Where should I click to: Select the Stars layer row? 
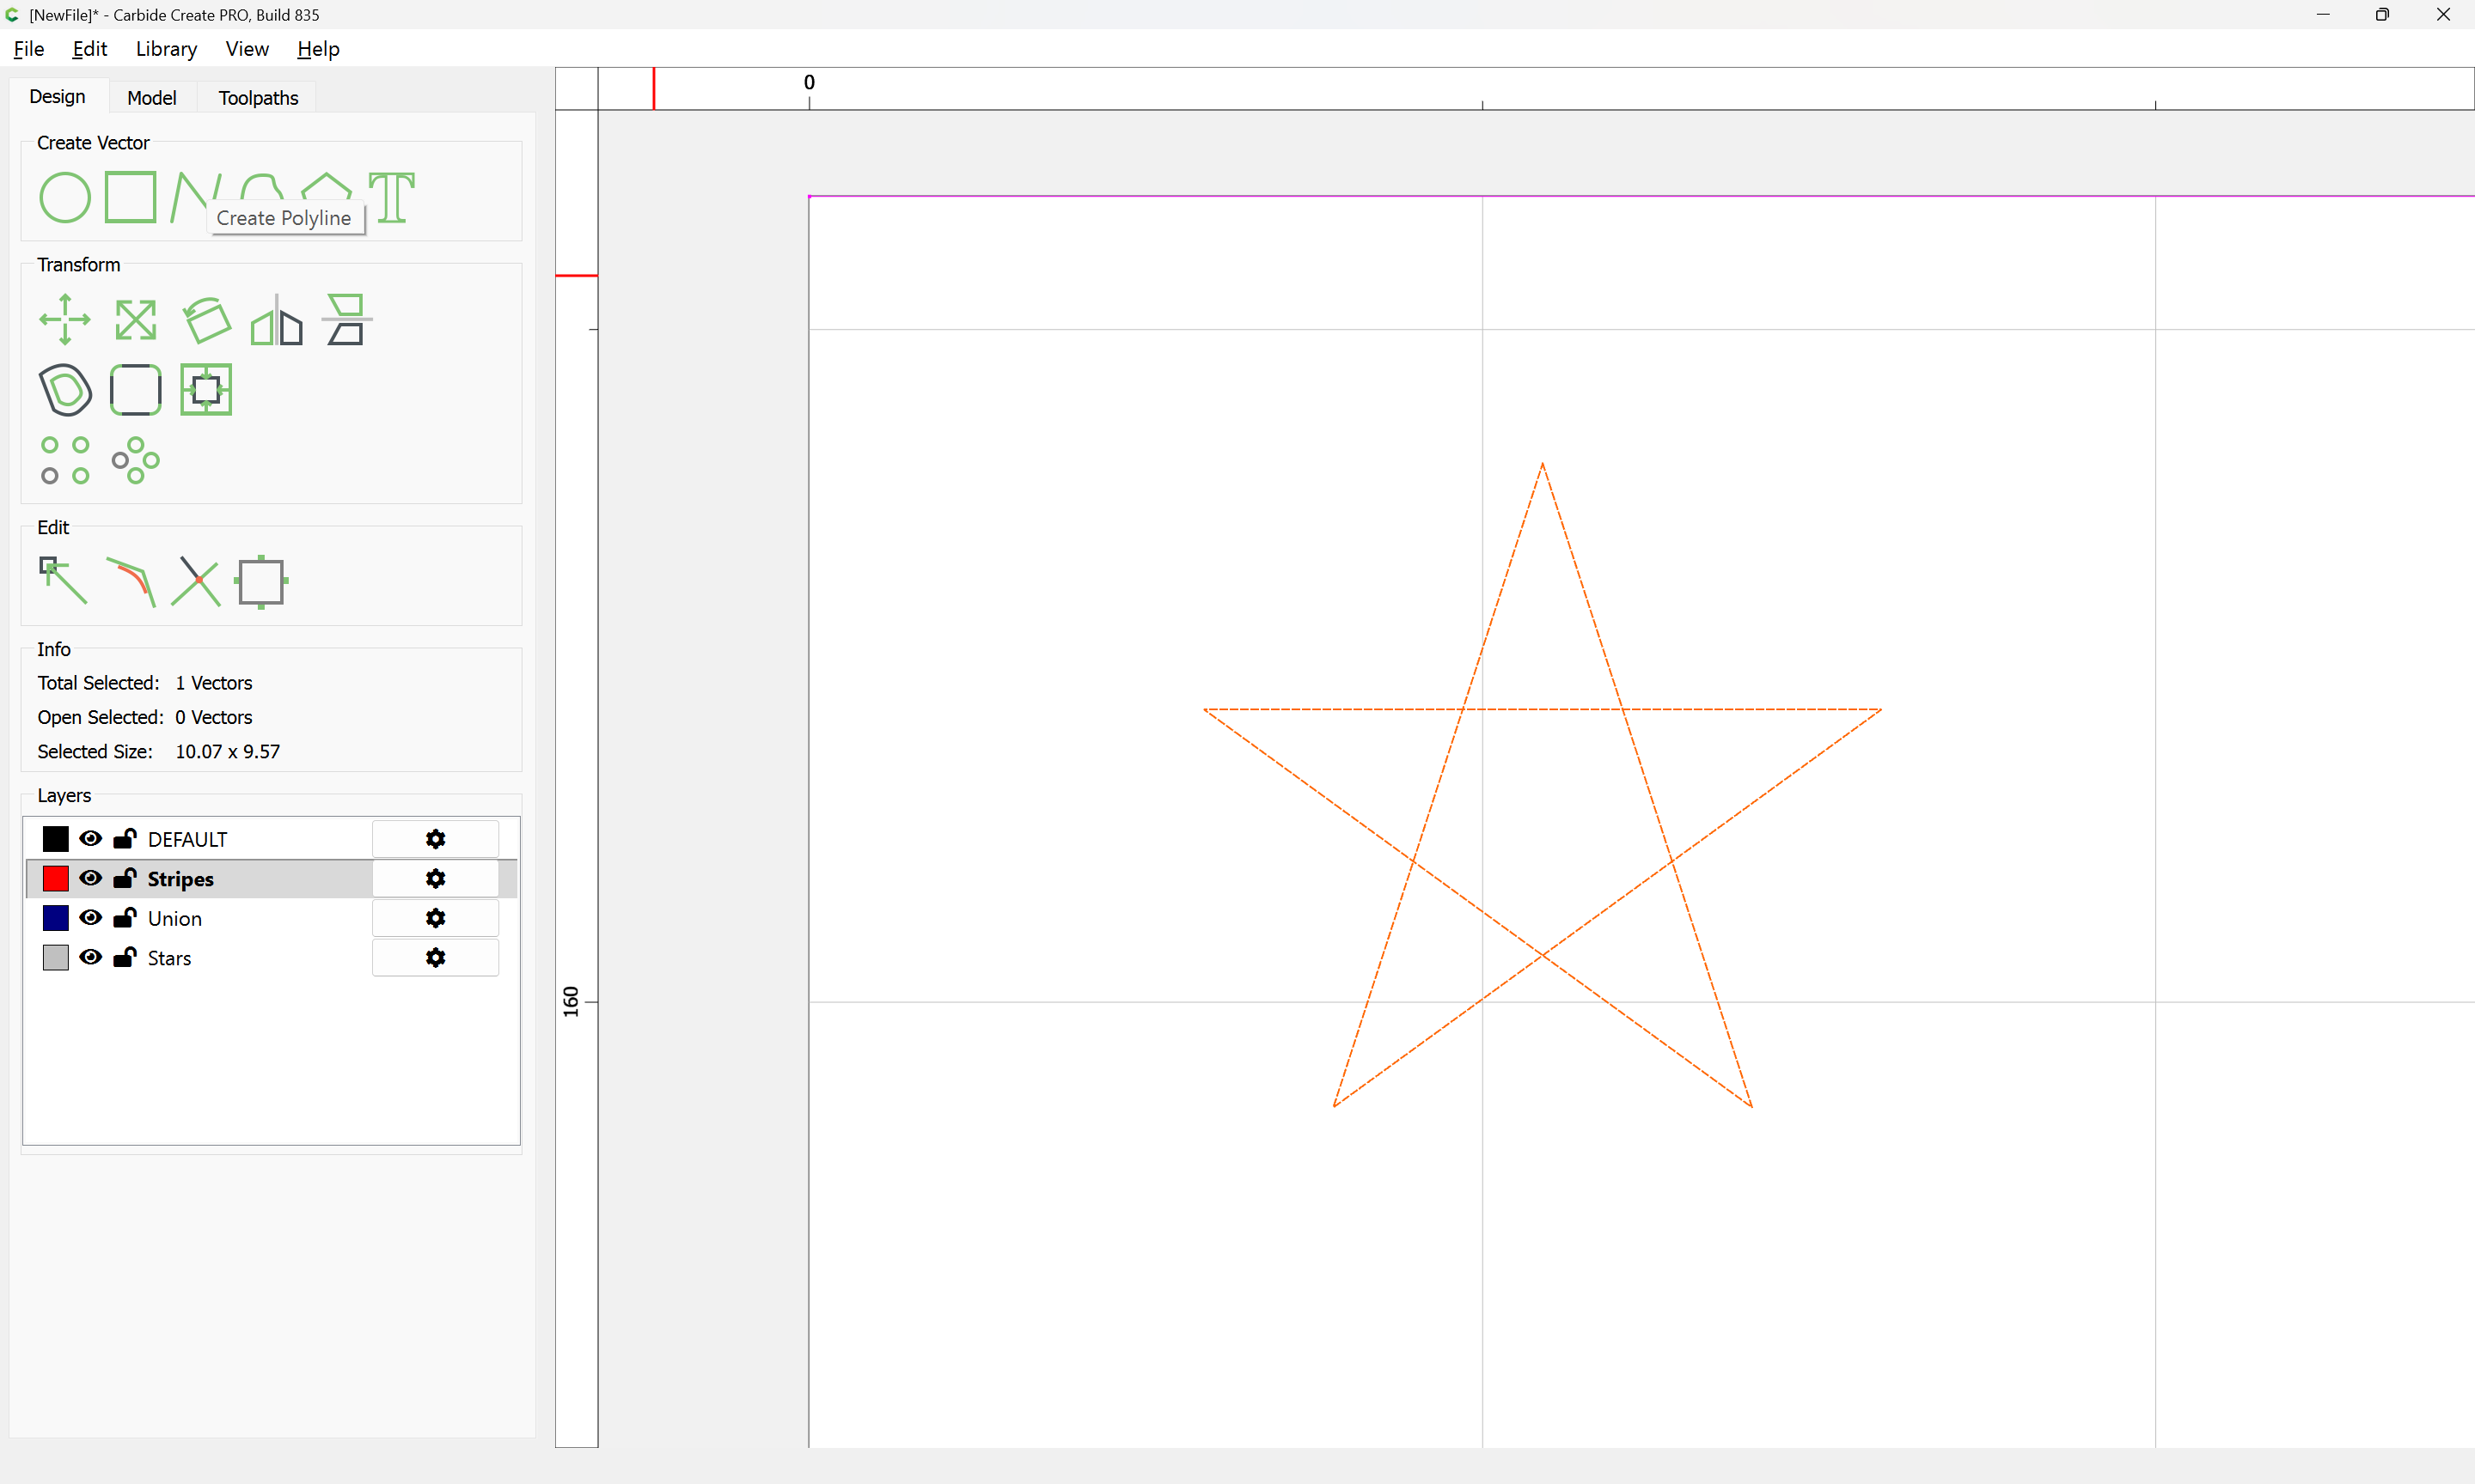169,958
